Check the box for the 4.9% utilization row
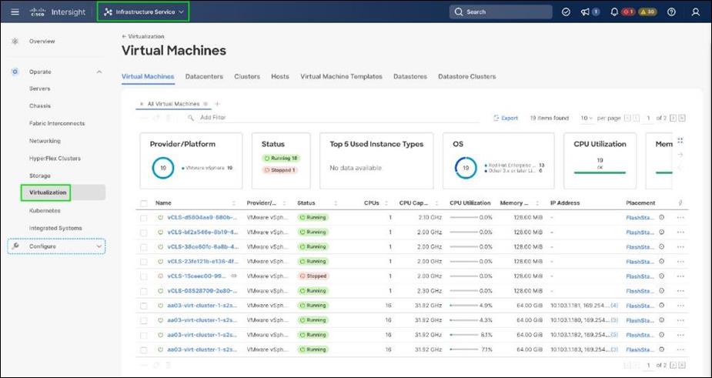This screenshot has width=712, height=378. pyautogui.click(x=143, y=306)
